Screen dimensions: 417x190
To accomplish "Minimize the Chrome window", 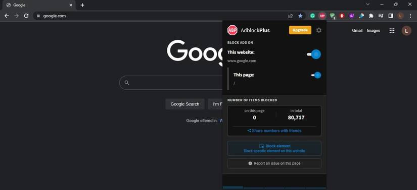I will pyautogui.click(x=382, y=5).
